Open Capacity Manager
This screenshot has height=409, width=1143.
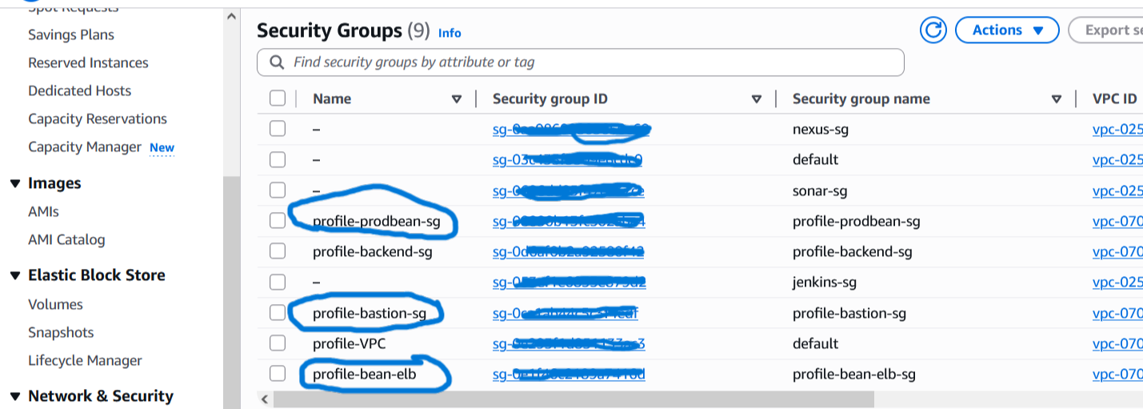tap(85, 146)
